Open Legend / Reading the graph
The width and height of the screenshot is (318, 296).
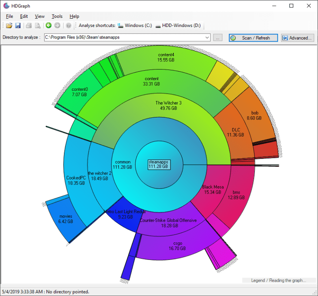coord(279,280)
